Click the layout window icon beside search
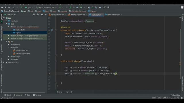This screenshot has width=184, height=103. tap(105, 7)
